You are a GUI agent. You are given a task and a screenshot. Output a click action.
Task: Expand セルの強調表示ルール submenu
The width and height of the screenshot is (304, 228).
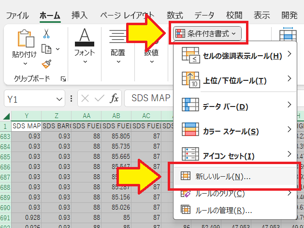click(236, 55)
